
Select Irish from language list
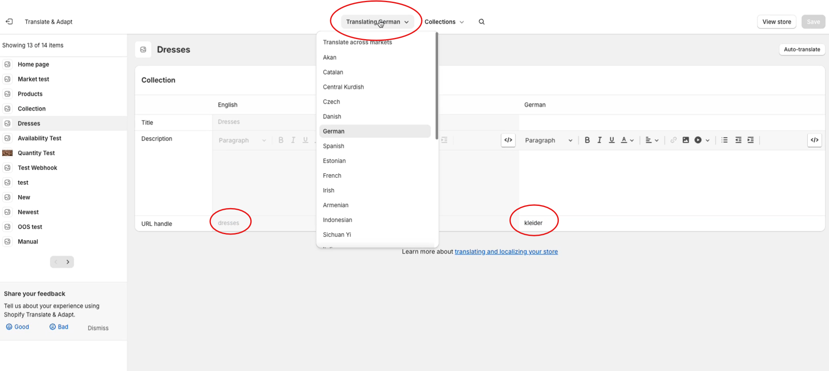pos(375,190)
